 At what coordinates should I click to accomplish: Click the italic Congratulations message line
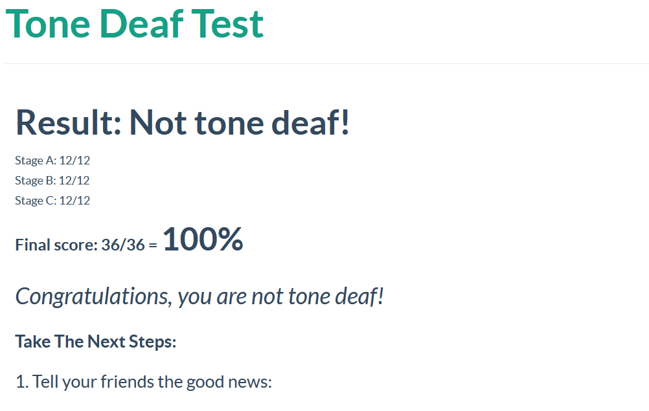pyautogui.click(x=199, y=297)
